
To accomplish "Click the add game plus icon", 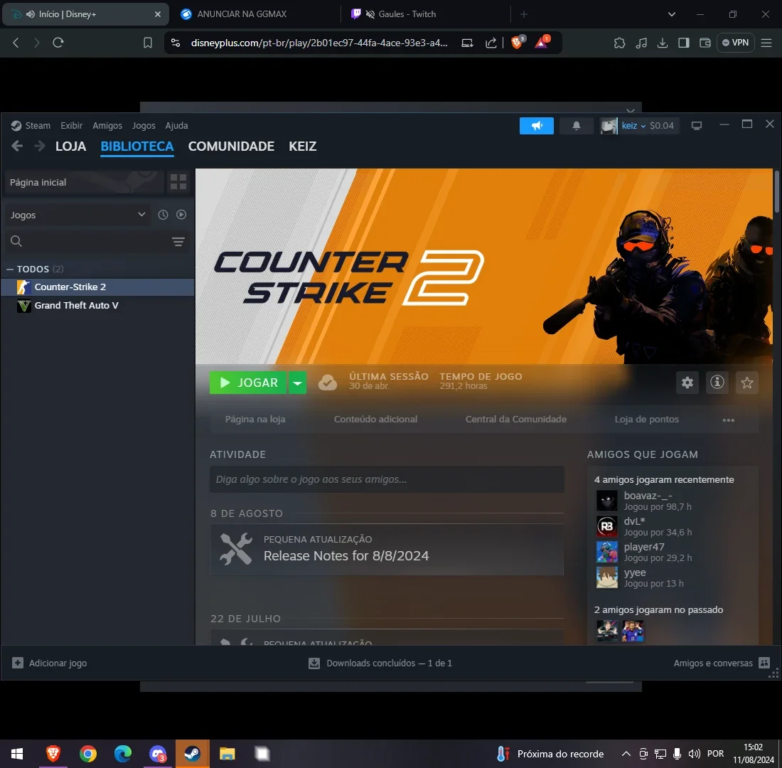I will (18, 663).
